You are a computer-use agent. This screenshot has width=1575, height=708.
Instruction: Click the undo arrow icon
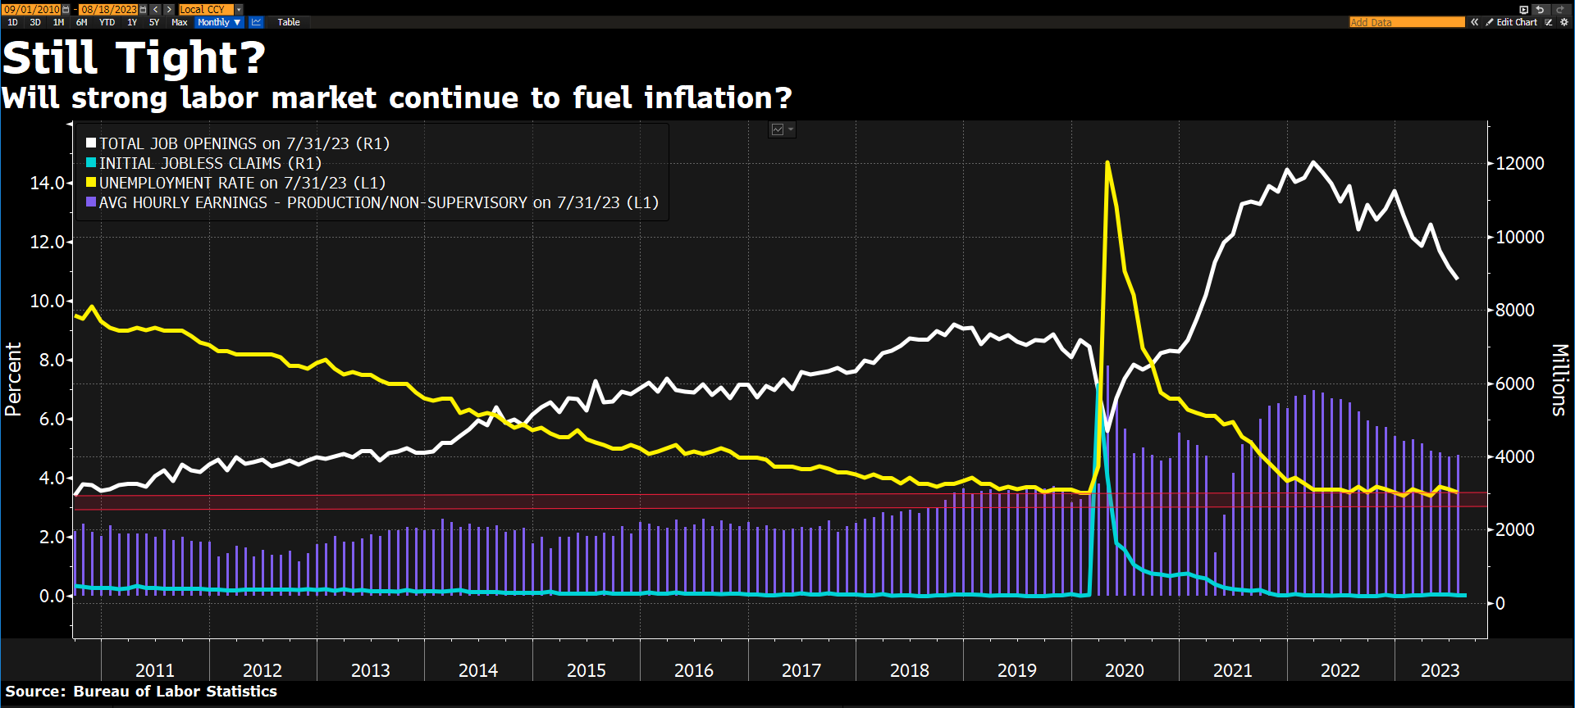point(1540,10)
